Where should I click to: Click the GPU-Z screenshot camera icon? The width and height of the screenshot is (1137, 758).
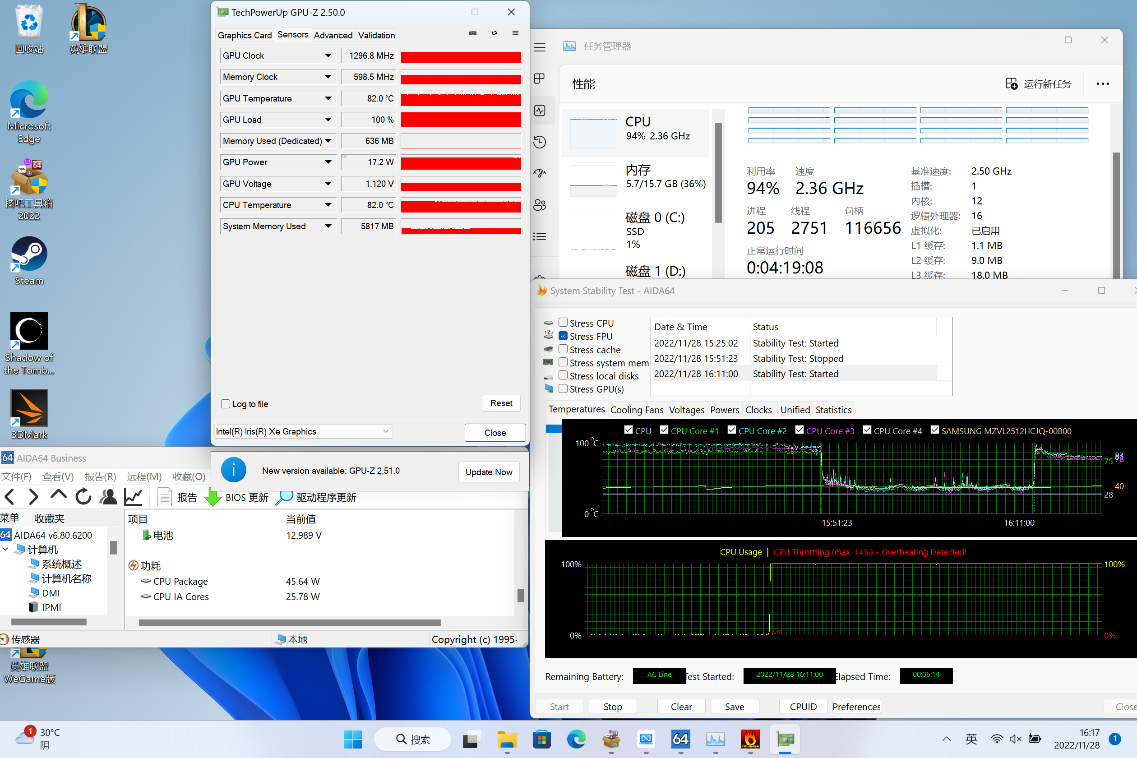coord(473,33)
